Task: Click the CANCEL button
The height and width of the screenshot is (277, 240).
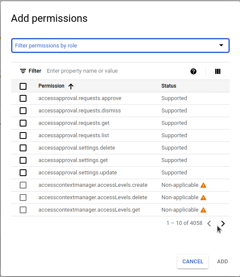Action: [x=193, y=262]
